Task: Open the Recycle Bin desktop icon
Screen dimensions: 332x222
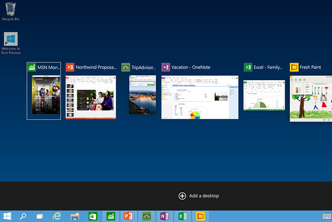Action: tap(11, 11)
